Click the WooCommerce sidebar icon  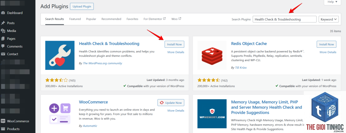point(3,121)
